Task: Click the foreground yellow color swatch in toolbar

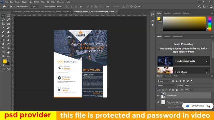Action: [5, 61]
